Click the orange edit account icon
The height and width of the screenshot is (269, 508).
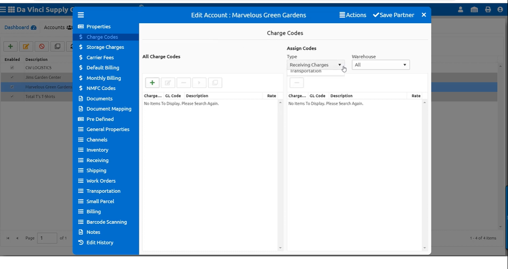click(26, 46)
